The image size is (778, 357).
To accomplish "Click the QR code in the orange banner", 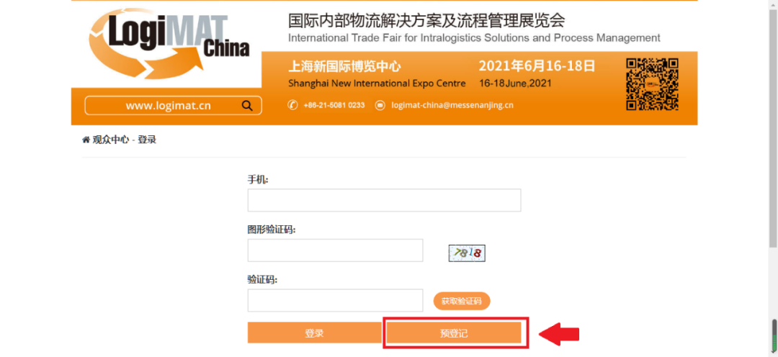I will pos(652,84).
